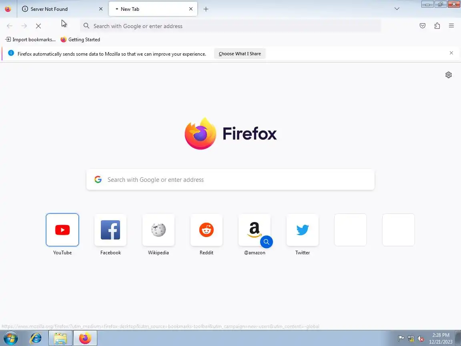Image resolution: width=461 pixels, height=346 pixels.
Task: Click the blue info icon in notification
Action: (x=11, y=53)
